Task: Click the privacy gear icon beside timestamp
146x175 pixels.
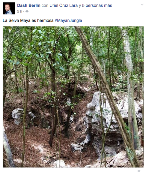Action: pyautogui.click(x=27, y=11)
